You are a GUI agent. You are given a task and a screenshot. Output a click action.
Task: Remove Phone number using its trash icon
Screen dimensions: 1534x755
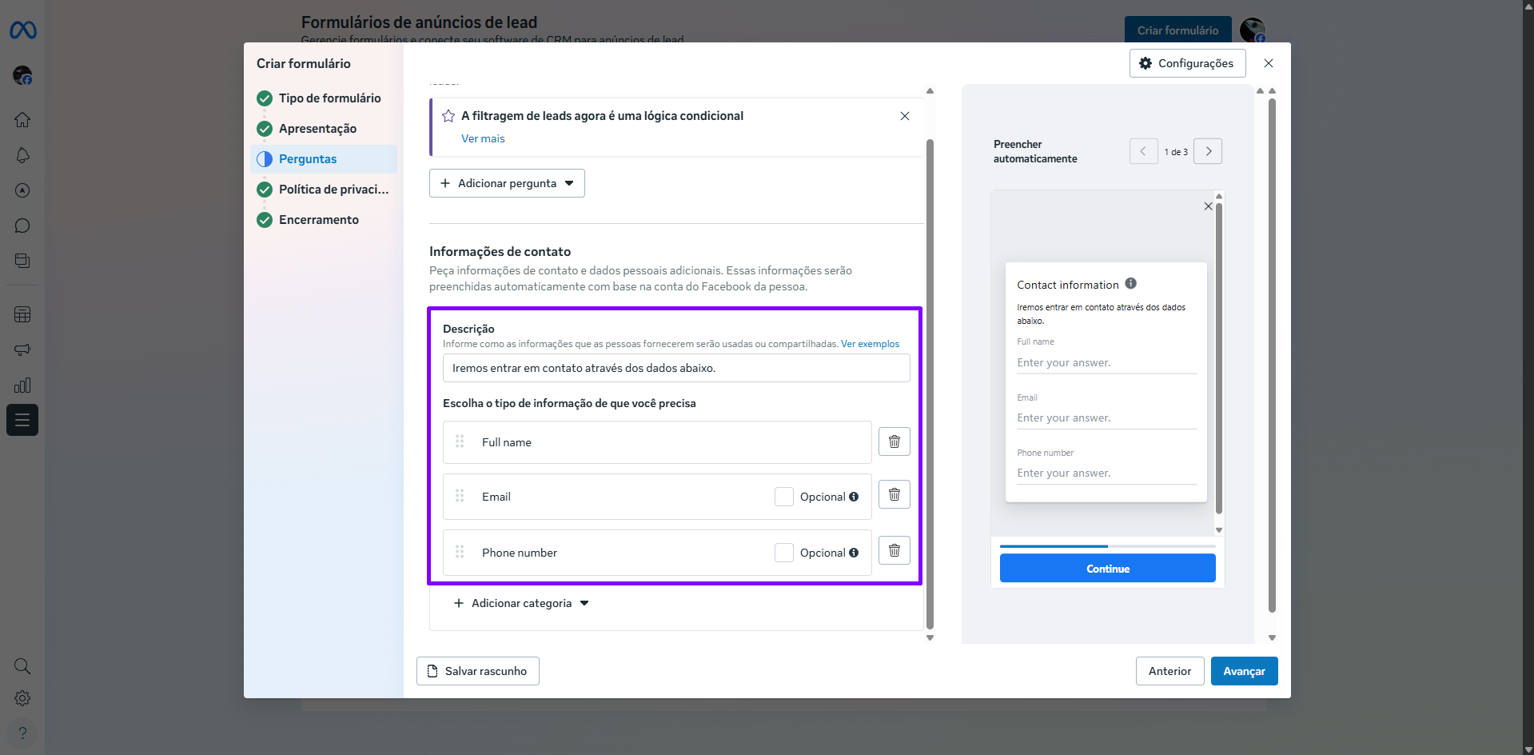[894, 550]
